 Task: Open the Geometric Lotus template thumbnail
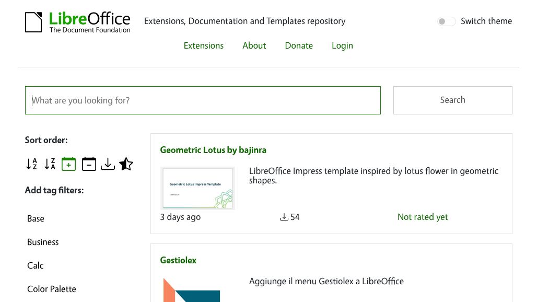[x=197, y=188]
